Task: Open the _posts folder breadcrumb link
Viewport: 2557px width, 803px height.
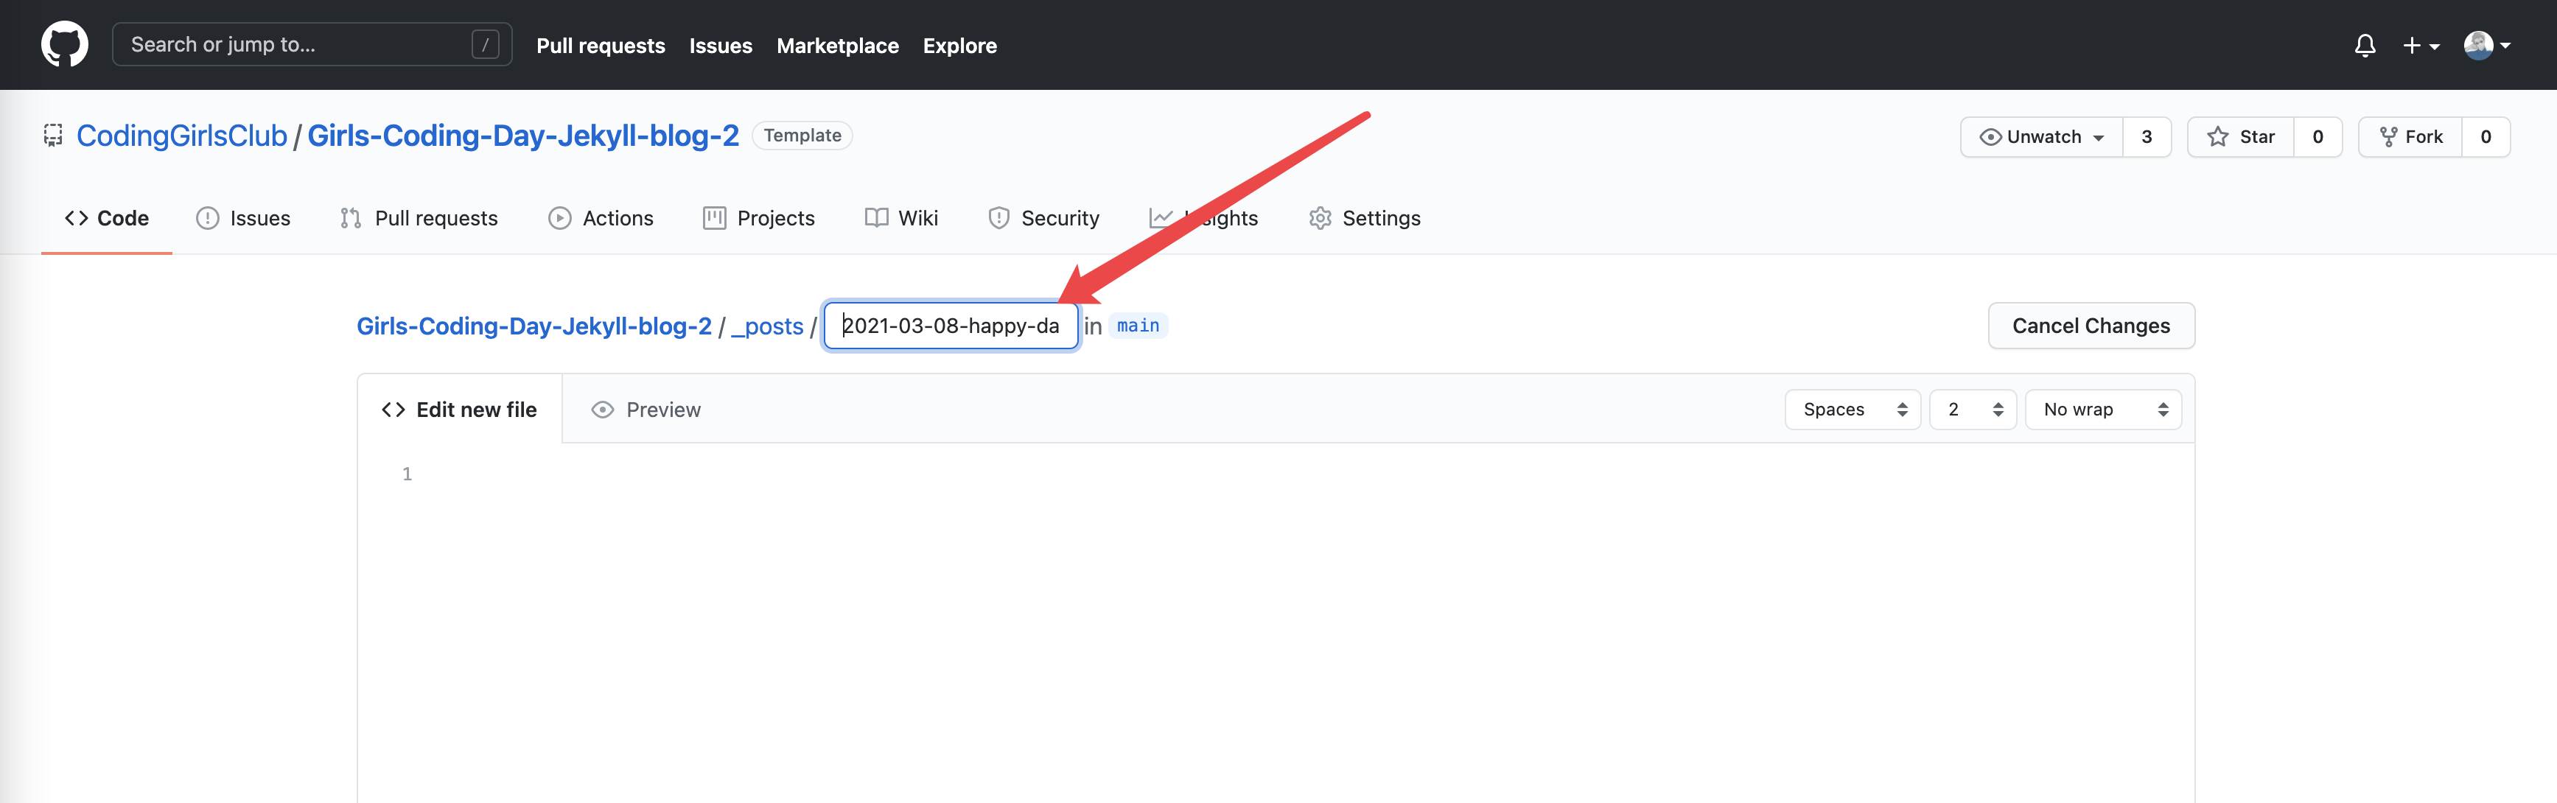Action: pos(766,326)
